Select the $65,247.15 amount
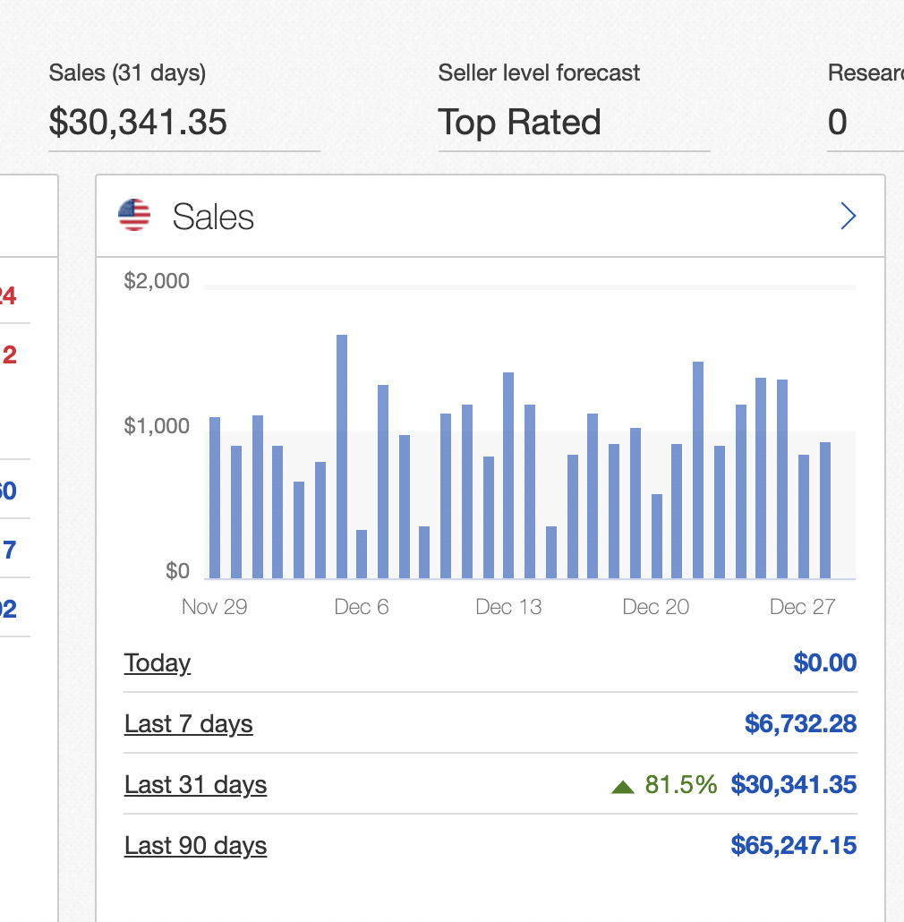Screen dimensions: 904x922 (x=794, y=846)
